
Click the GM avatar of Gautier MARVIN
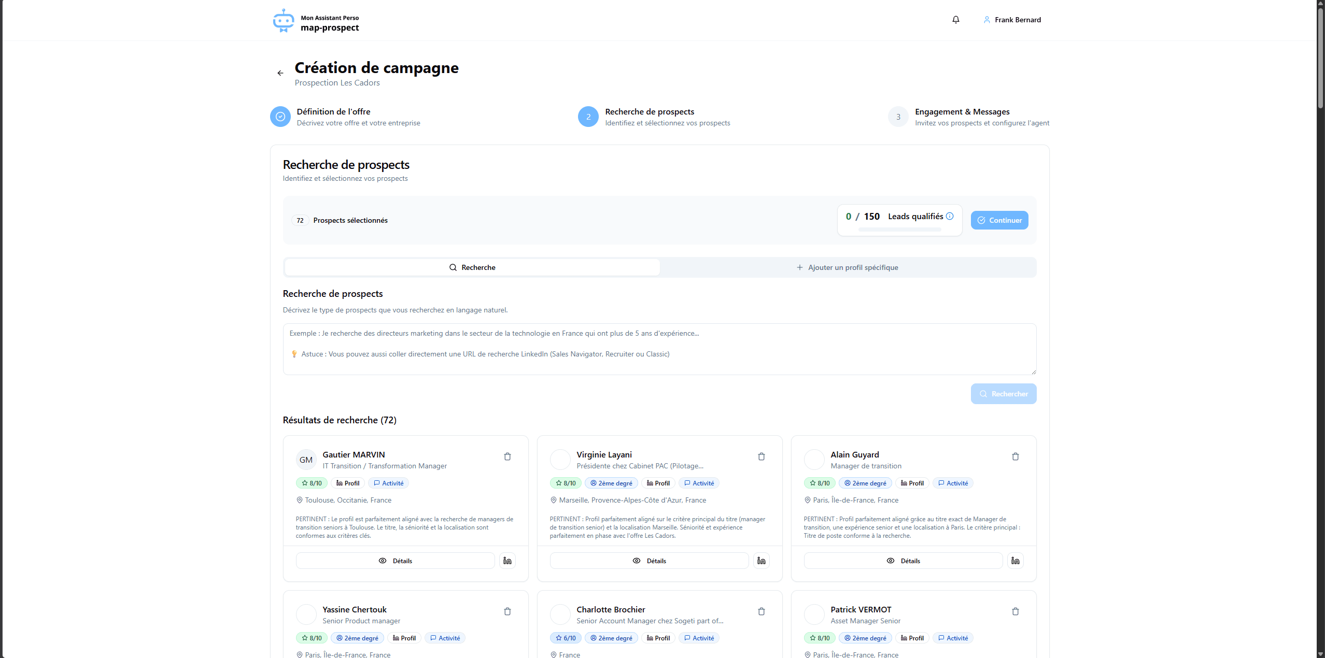pyautogui.click(x=306, y=460)
